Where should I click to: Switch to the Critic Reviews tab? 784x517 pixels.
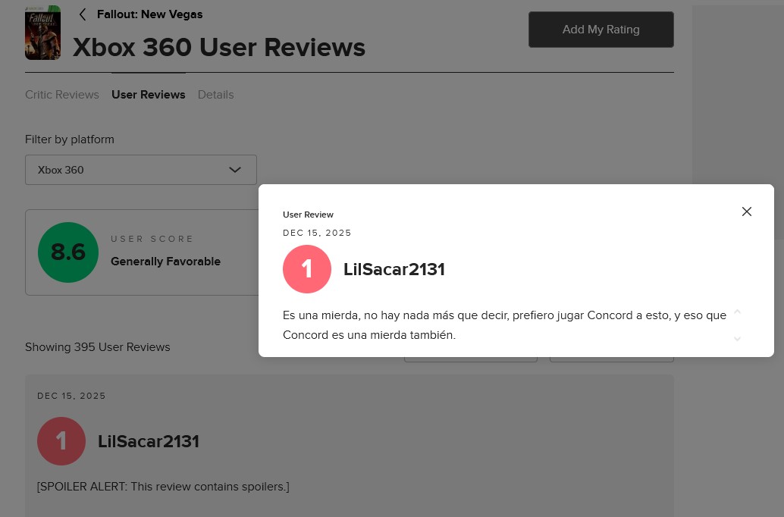point(62,95)
